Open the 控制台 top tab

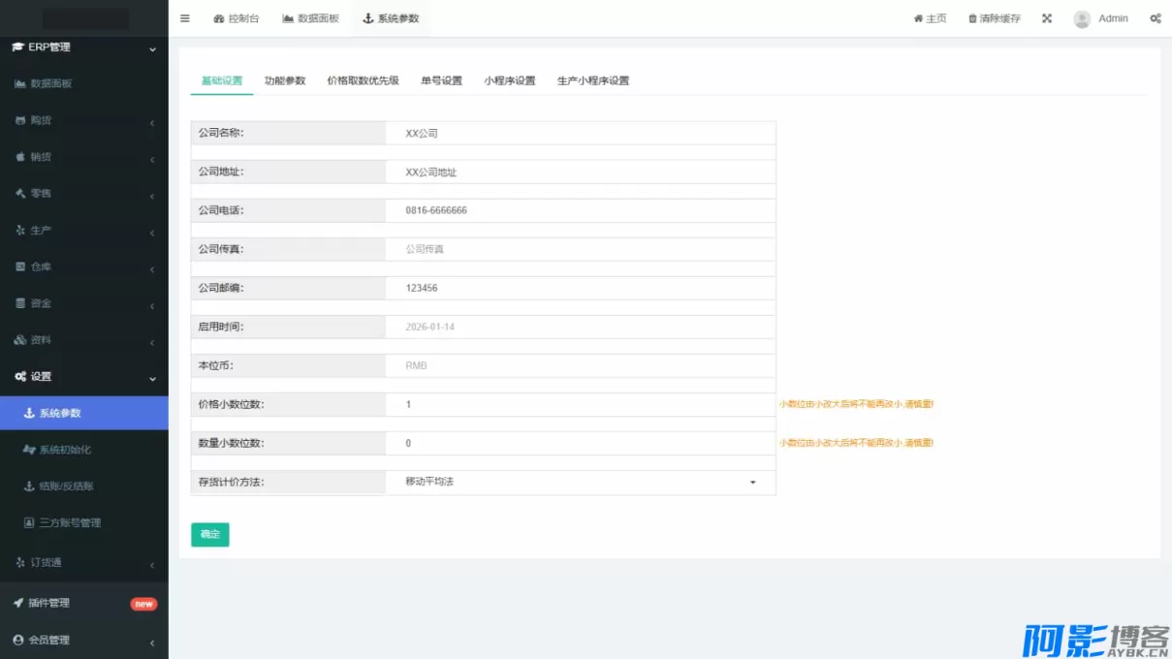237,18
